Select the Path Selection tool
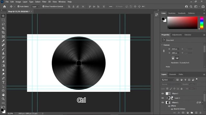Image resolution: width=206 pixels, height=115 pixels. [x=3, y=87]
